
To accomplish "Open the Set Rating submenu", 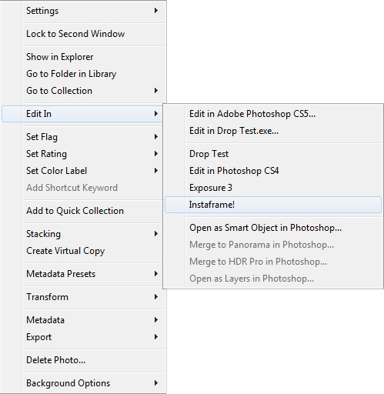I will point(83,154).
